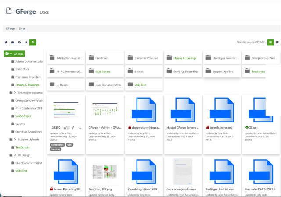Click the download icon in toolbar
281x197 pixels.
pyautogui.click(x=26, y=42)
